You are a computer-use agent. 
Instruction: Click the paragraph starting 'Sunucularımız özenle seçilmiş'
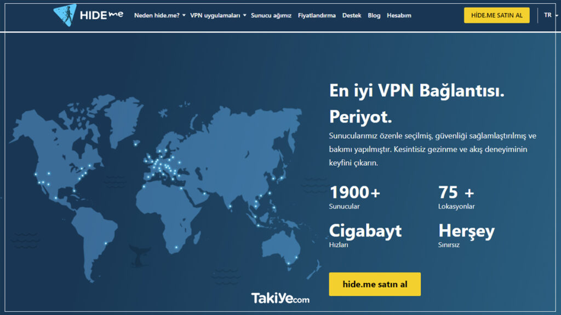[433, 149]
